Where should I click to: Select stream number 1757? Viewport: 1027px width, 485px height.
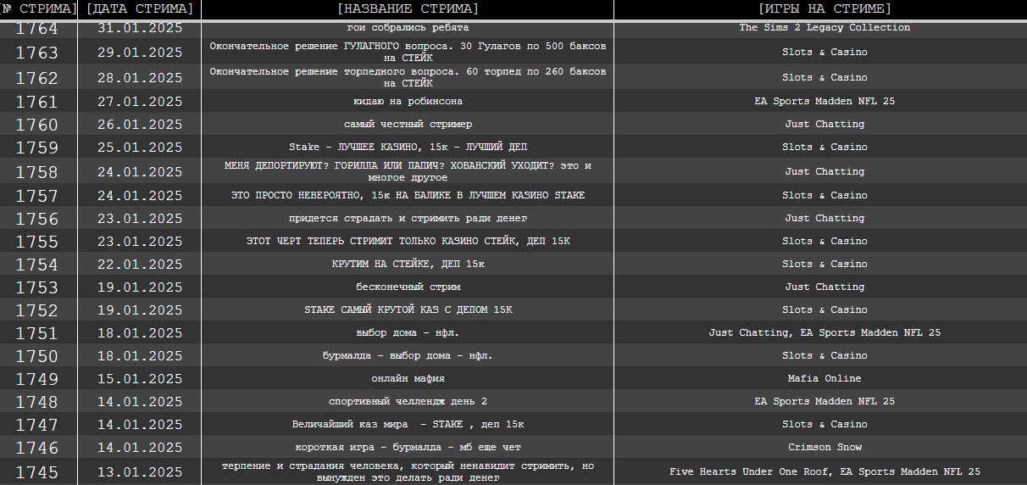(x=37, y=196)
